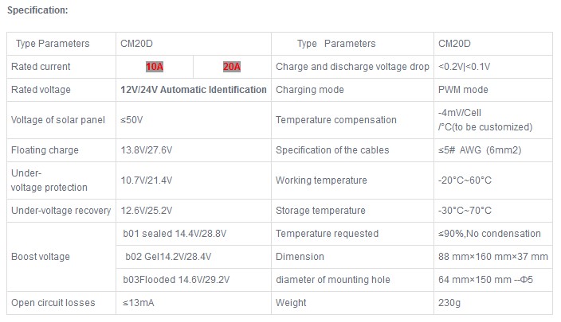Click the Boost voltage row label
Image resolution: width=561 pixels, height=322 pixels.
[x=41, y=257]
